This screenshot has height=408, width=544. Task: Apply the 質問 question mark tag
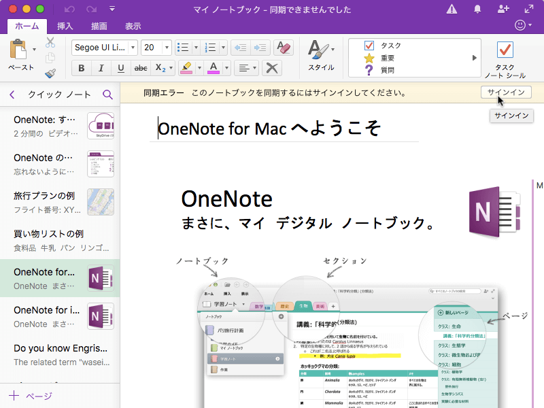pos(379,70)
